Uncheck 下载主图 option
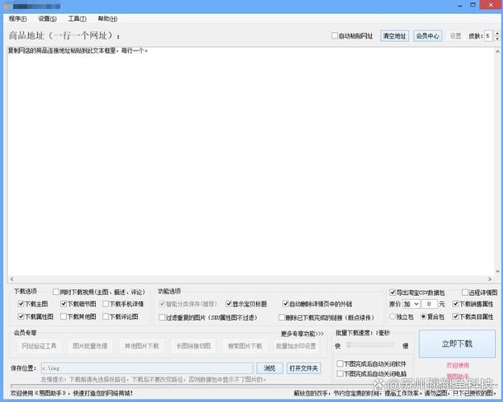Screen dimensions: 503x402 pyautogui.click(x=21, y=305)
